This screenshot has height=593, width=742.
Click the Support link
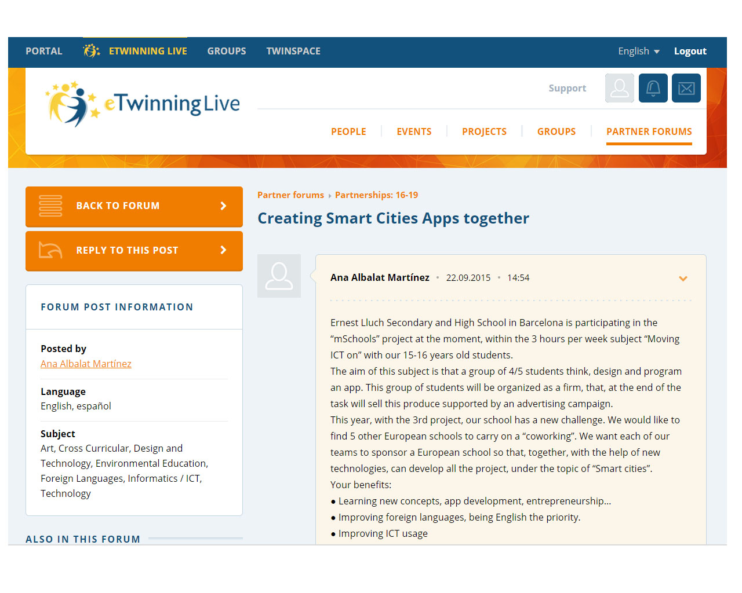point(567,88)
